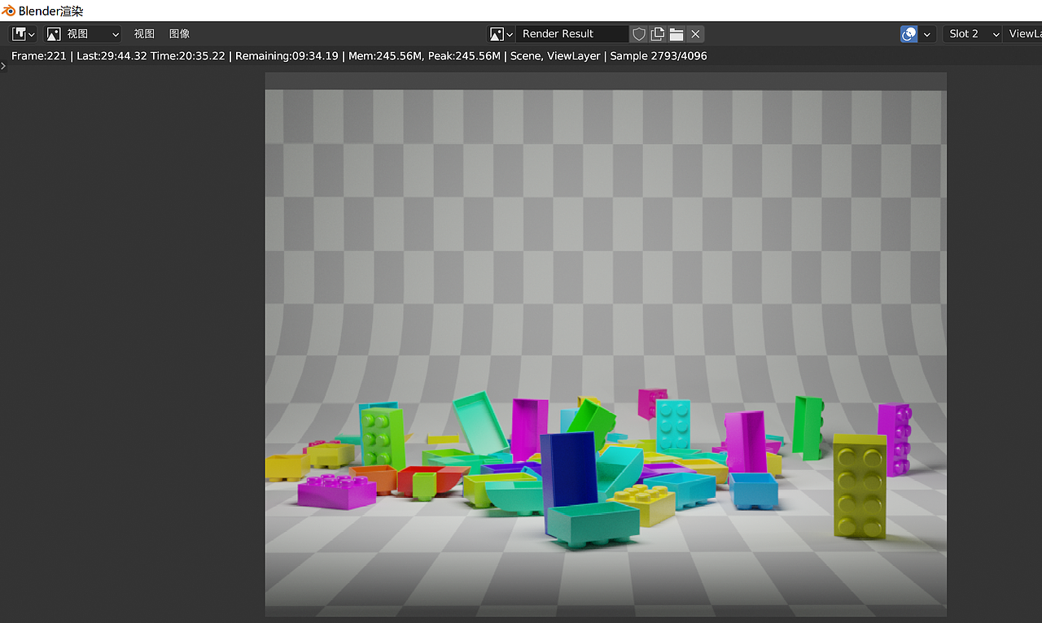Image resolution: width=1042 pixels, height=623 pixels.
Task: Expand the collapsed panel arrow at left edge
Action: pos(3,66)
